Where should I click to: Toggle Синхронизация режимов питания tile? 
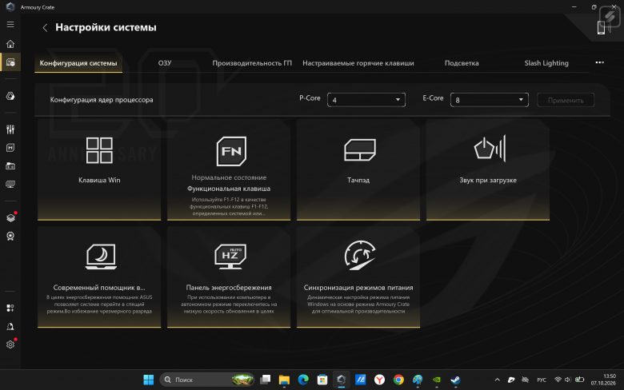pyautogui.click(x=358, y=277)
